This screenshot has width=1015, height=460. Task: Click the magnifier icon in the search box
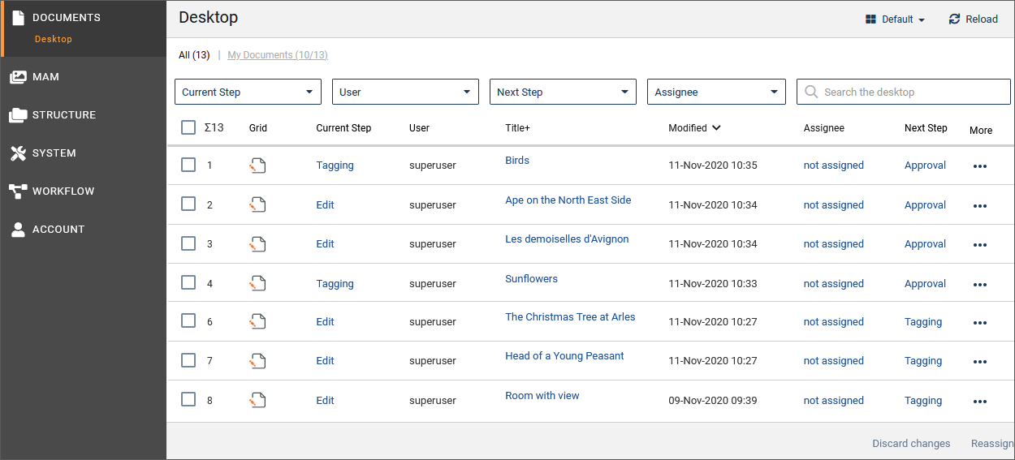811,92
